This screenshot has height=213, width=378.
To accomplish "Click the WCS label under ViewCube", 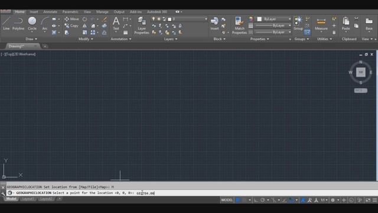I will coord(361,91).
